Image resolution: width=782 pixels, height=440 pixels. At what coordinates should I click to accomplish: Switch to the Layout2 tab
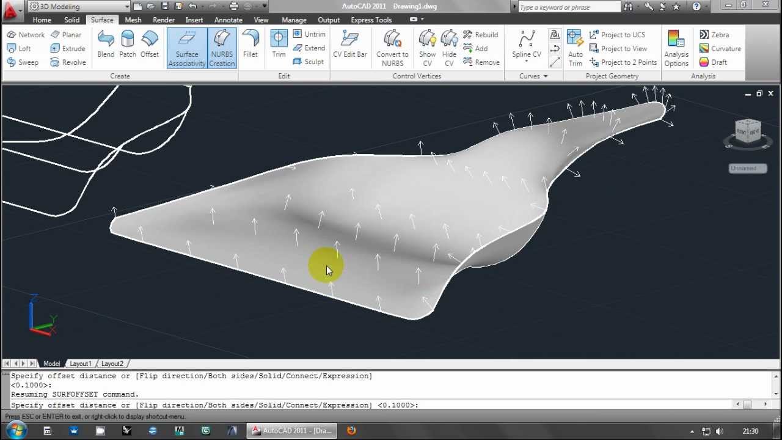[x=111, y=364]
